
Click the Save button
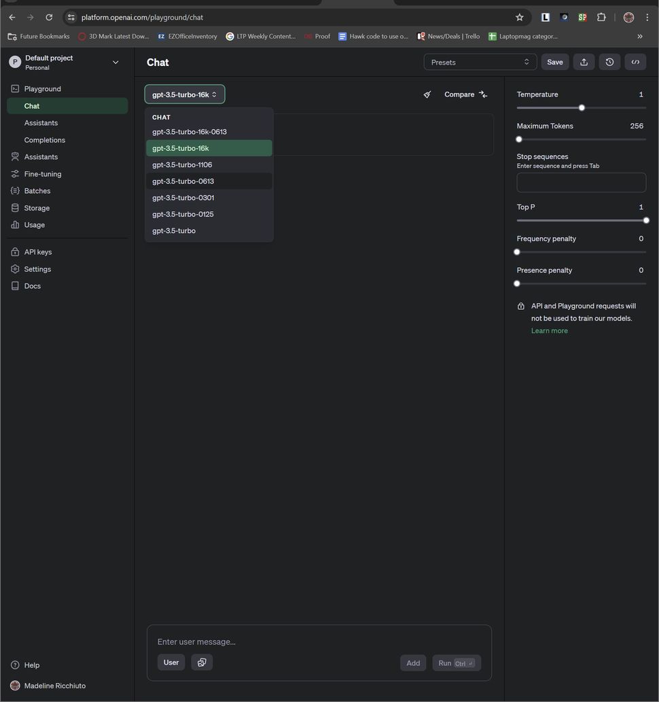(554, 62)
